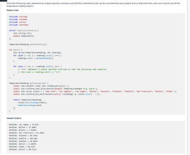Image resolution: width=190 pixels, height=155 pixels.
Task: Click the 'int main()' line
Action: point(16,50)
